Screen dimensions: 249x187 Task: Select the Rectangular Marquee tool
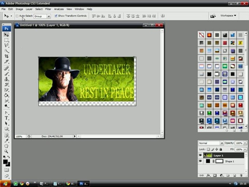click(6, 40)
